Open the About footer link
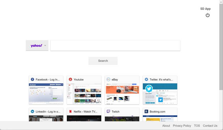This screenshot has width=223, height=130. coord(166,126)
